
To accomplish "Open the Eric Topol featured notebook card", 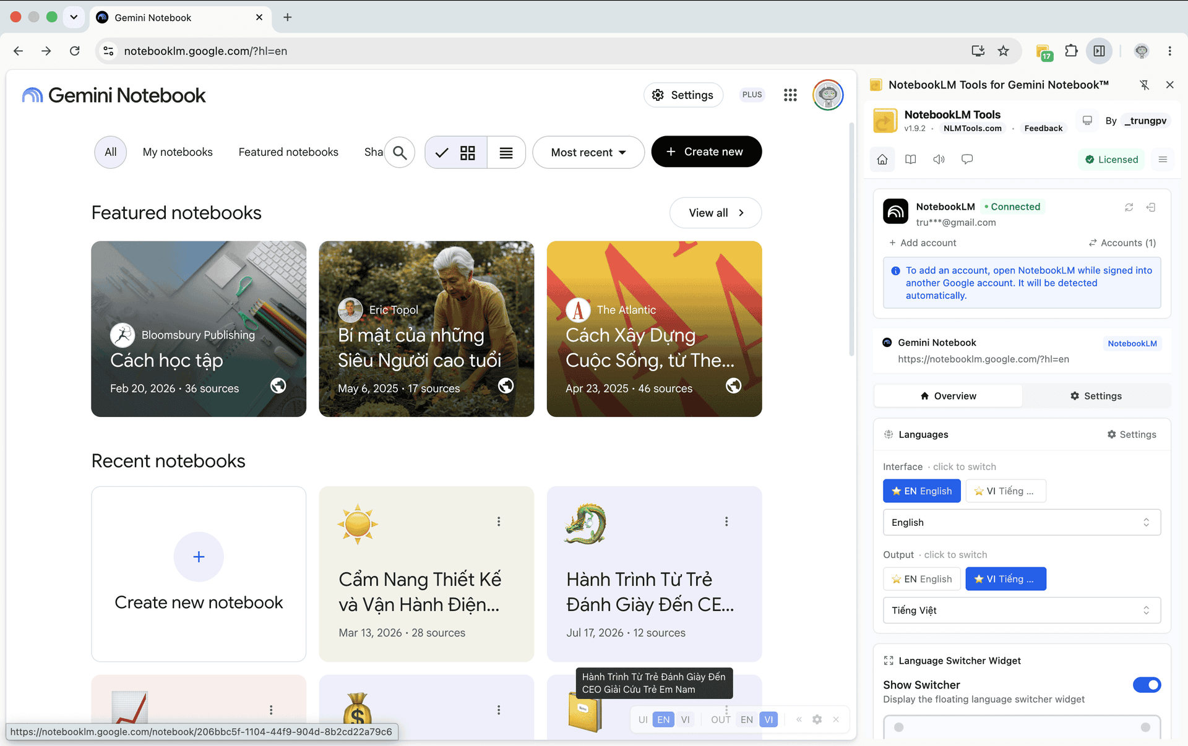I will coord(426,329).
